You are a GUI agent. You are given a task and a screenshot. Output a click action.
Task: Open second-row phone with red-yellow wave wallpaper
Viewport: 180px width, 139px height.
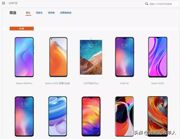[x=91, y=116]
